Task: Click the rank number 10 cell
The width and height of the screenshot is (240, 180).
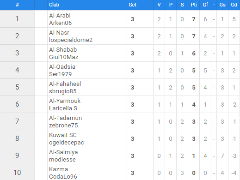Action: tap(17, 173)
